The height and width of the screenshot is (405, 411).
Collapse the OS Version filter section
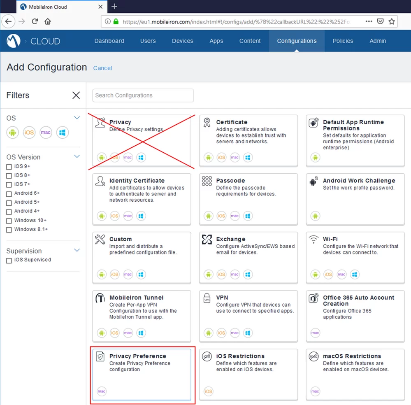tap(77, 157)
